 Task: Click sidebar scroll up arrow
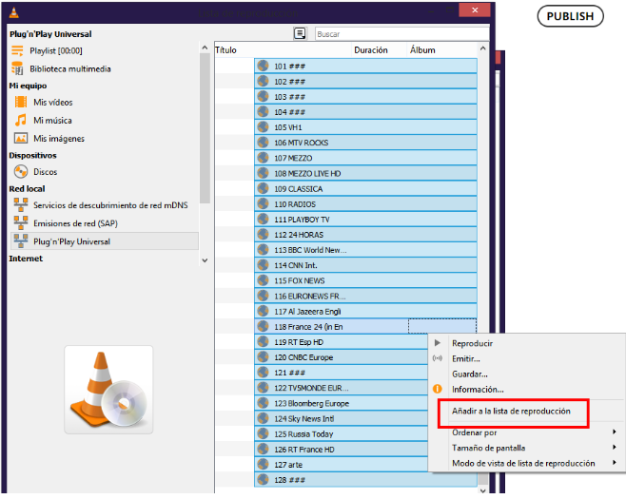coord(205,48)
